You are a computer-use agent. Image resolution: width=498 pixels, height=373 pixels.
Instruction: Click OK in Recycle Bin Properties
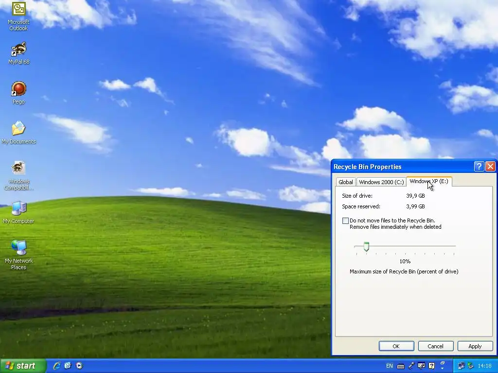396,346
